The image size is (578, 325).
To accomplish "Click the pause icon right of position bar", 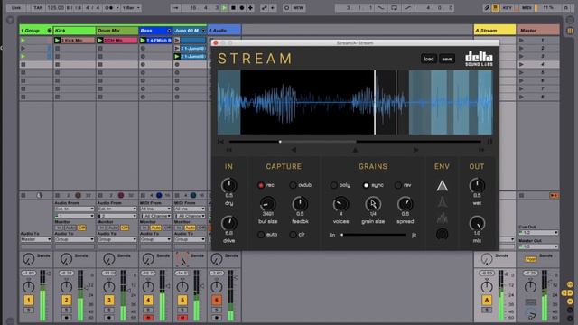I will pos(489,142).
